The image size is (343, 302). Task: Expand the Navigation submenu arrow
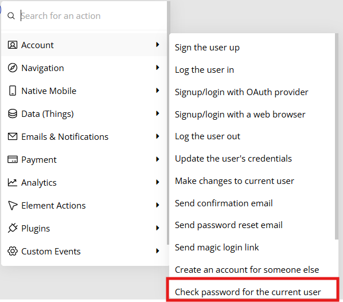click(x=158, y=68)
